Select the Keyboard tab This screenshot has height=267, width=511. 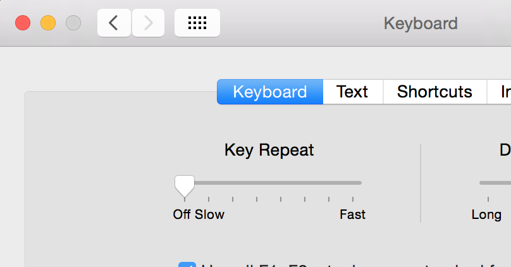[270, 92]
